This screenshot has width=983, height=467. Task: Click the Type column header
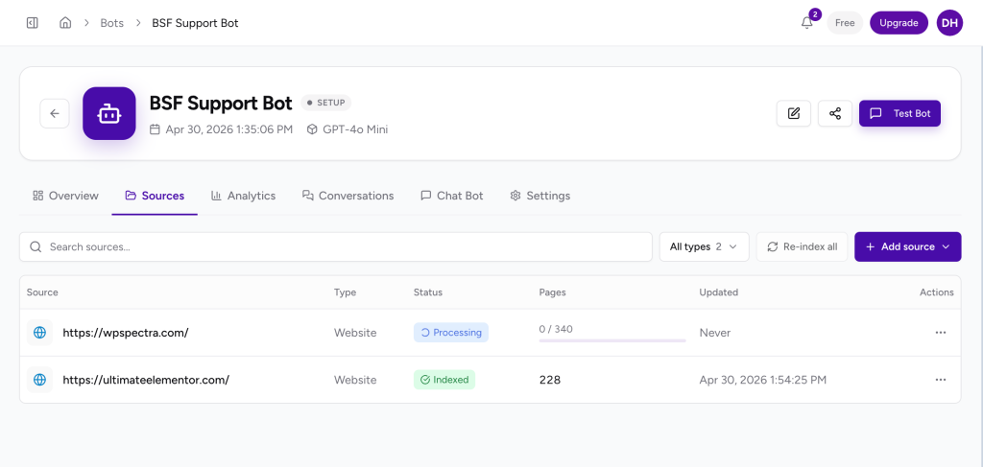pos(345,292)
